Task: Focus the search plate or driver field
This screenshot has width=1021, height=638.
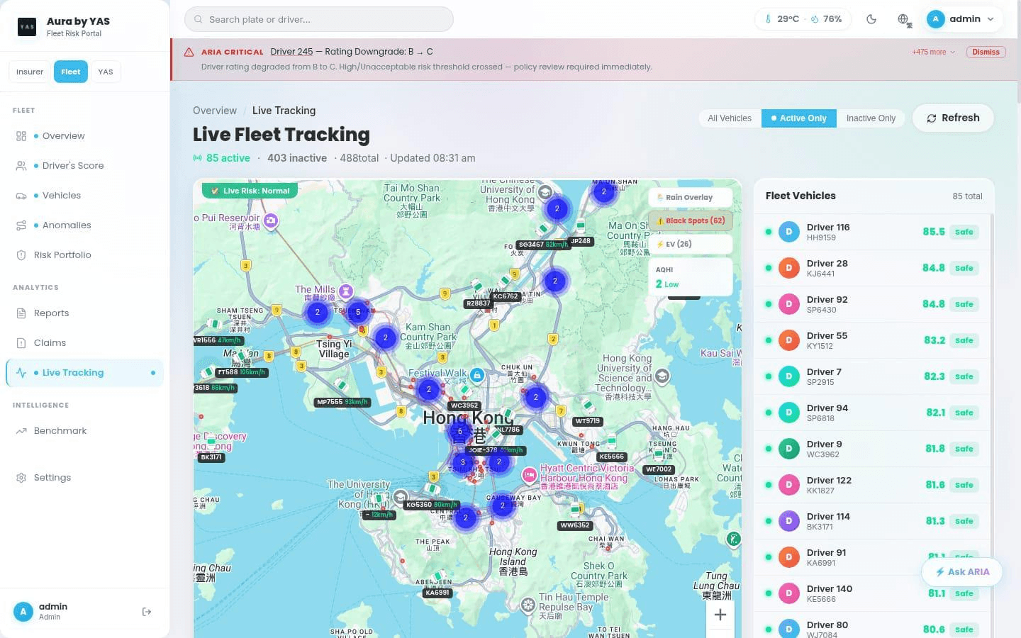Action: click(319, 19)
